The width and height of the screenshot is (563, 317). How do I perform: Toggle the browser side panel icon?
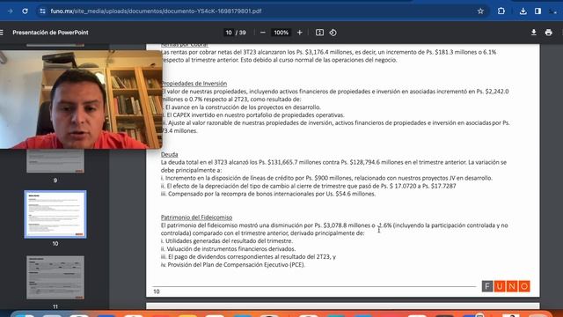(x=537, y=11)
